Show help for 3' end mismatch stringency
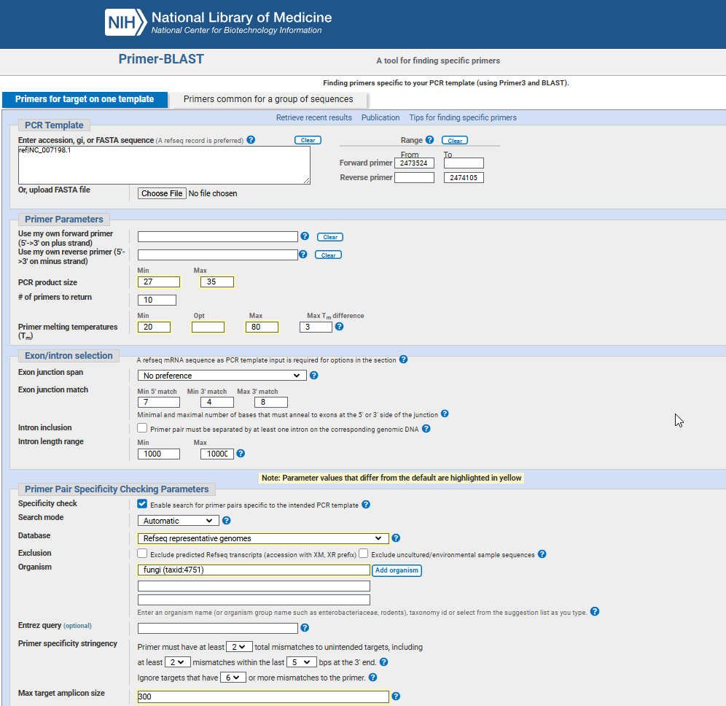Viewport: 726px width, 706px height. pos(384,662)
